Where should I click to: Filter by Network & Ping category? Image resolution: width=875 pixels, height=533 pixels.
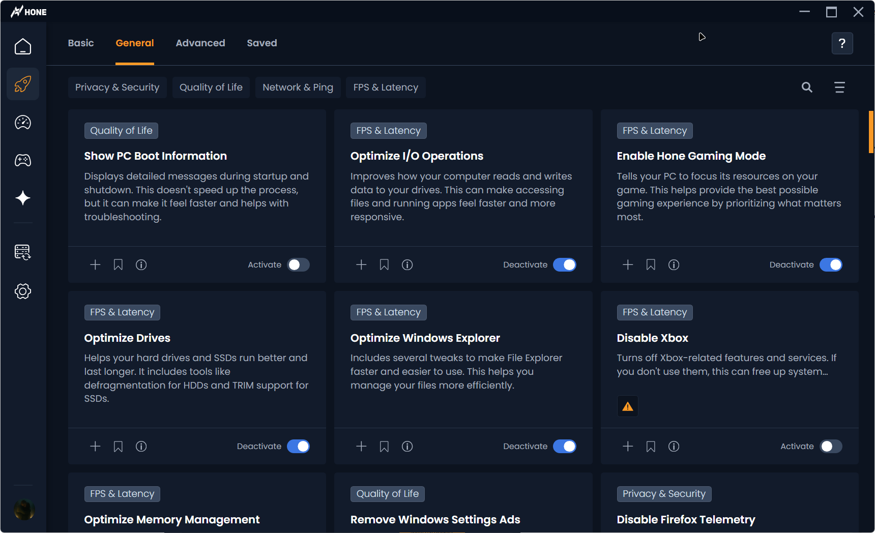coord(298,87)
